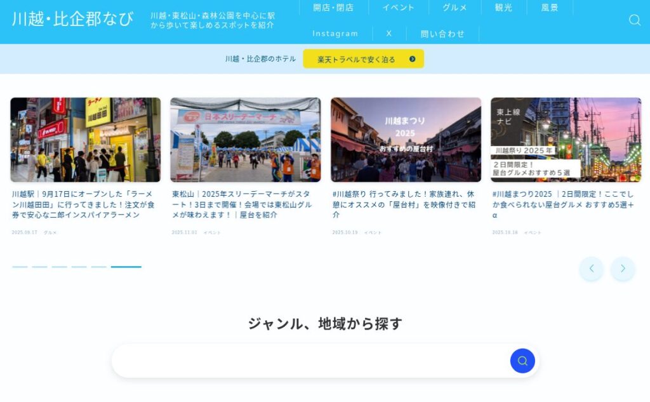Focus the ジャンル、地域から探す search field

tap(311, 361)
